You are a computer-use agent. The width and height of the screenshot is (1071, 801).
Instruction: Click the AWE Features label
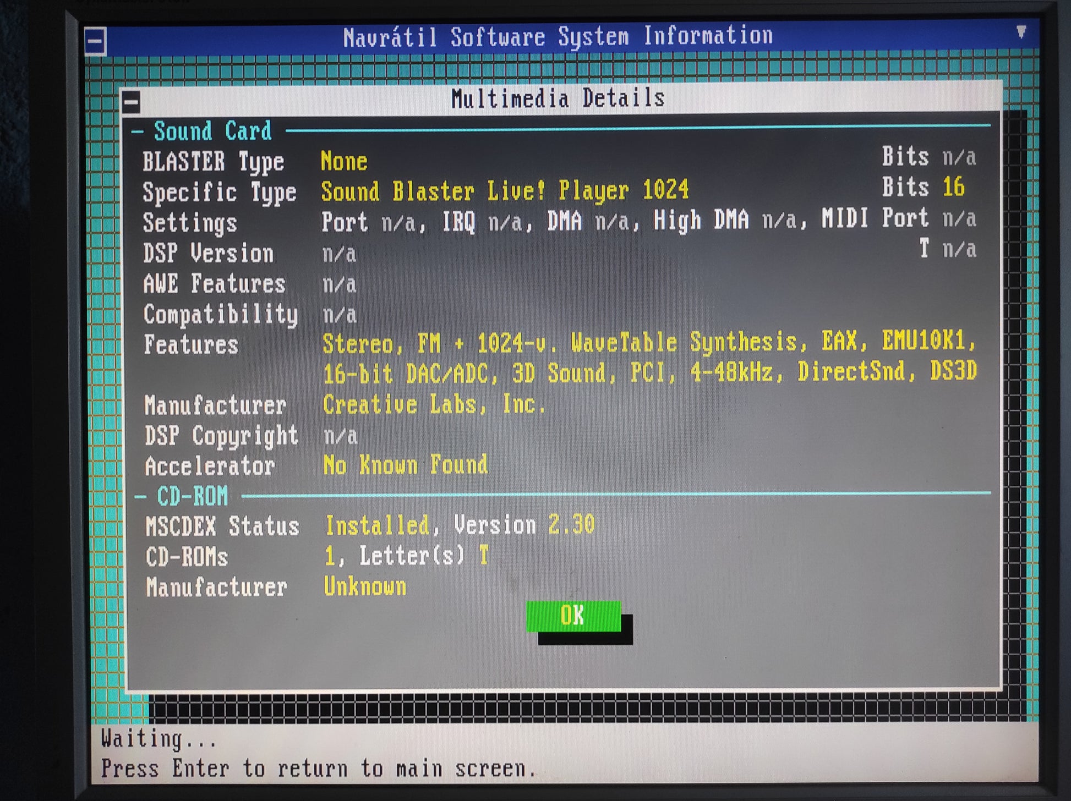pos(214,284)
